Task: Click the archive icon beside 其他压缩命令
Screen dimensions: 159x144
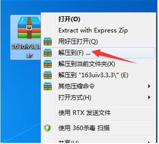Action: click(x=48, y=86)
